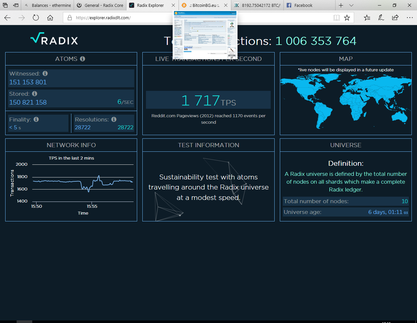Screen dimensions: 417x323
Task: Click the NETWORK INFO heading
Action: tap(71, 145)
